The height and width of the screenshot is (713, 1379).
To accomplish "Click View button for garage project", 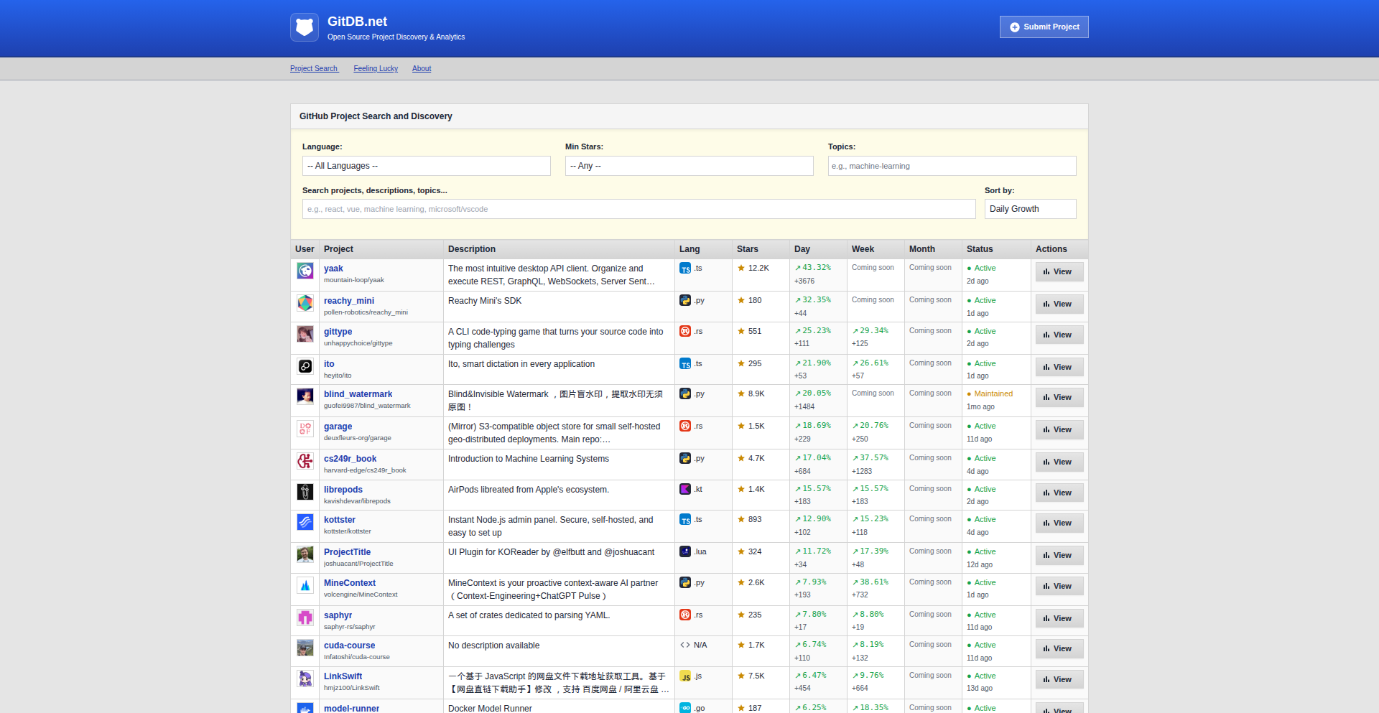I will pos(1059,429).
